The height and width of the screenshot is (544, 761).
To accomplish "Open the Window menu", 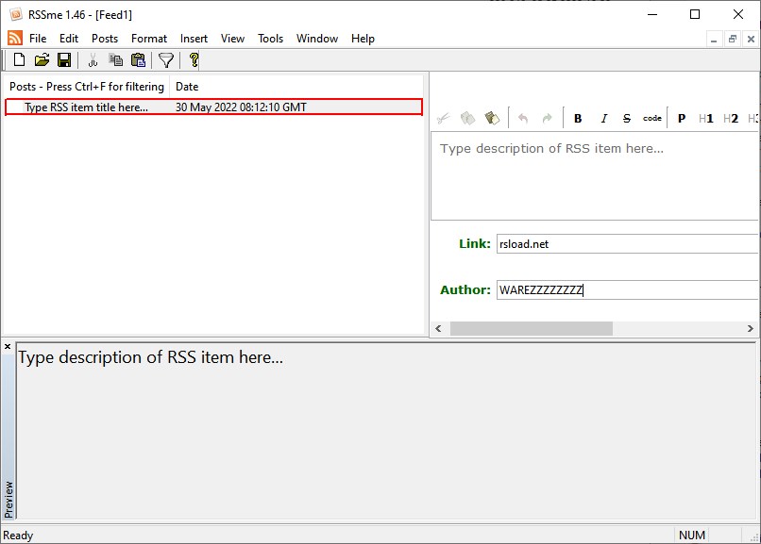I will (317, 39).
